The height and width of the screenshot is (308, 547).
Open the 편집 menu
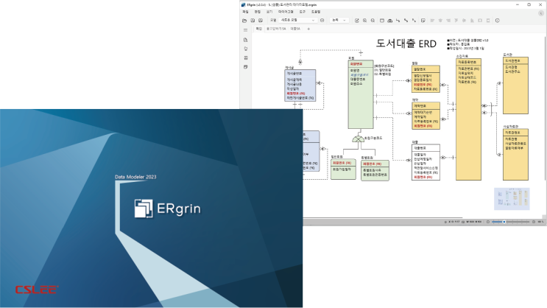pyautogui.click(x=257, y=12)
